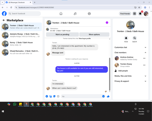Open the large listing thumbnail in the info panel
The image size is (152, 121).
130,25
